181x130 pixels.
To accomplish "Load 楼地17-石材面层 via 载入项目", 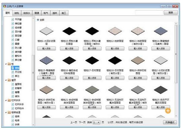I will pos(92,78).
